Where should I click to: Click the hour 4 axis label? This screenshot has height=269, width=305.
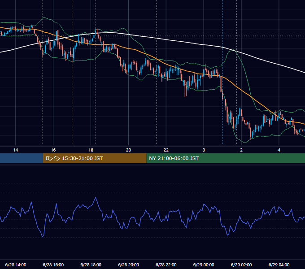[x=279, y=150]
